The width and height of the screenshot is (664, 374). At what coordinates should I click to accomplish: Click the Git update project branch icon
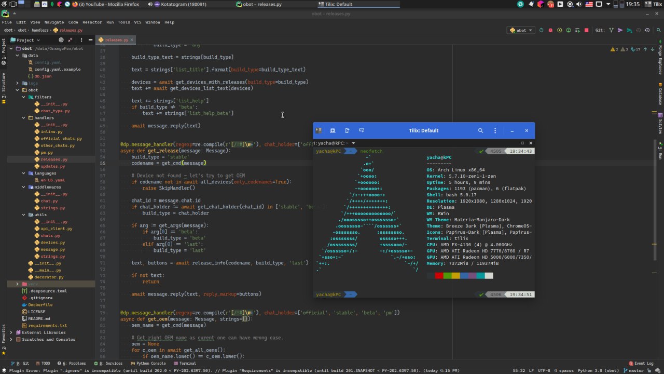pos(612,30)
